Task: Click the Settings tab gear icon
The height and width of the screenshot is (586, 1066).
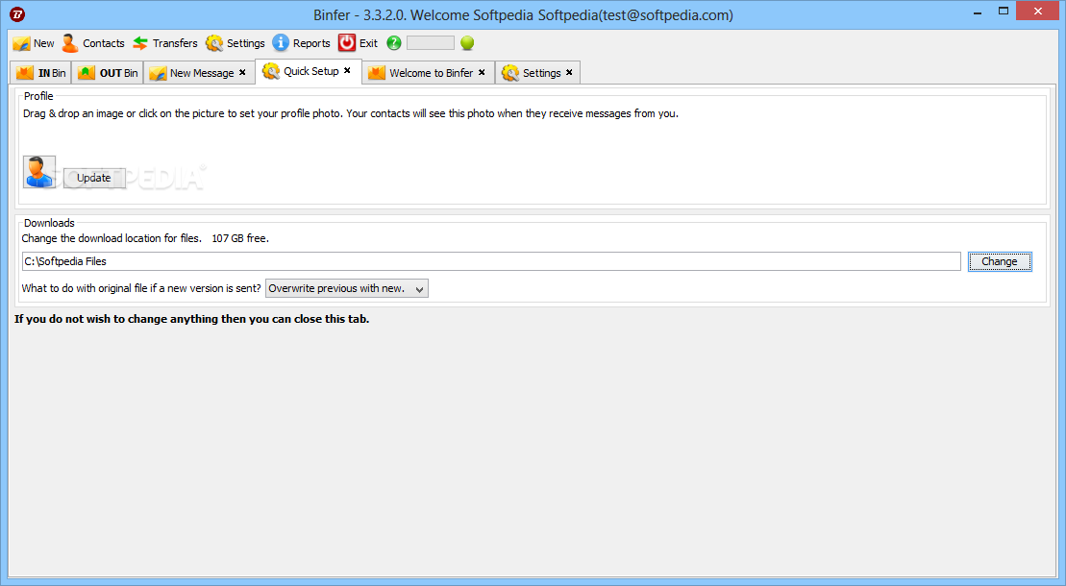Action: pos(509,73)
